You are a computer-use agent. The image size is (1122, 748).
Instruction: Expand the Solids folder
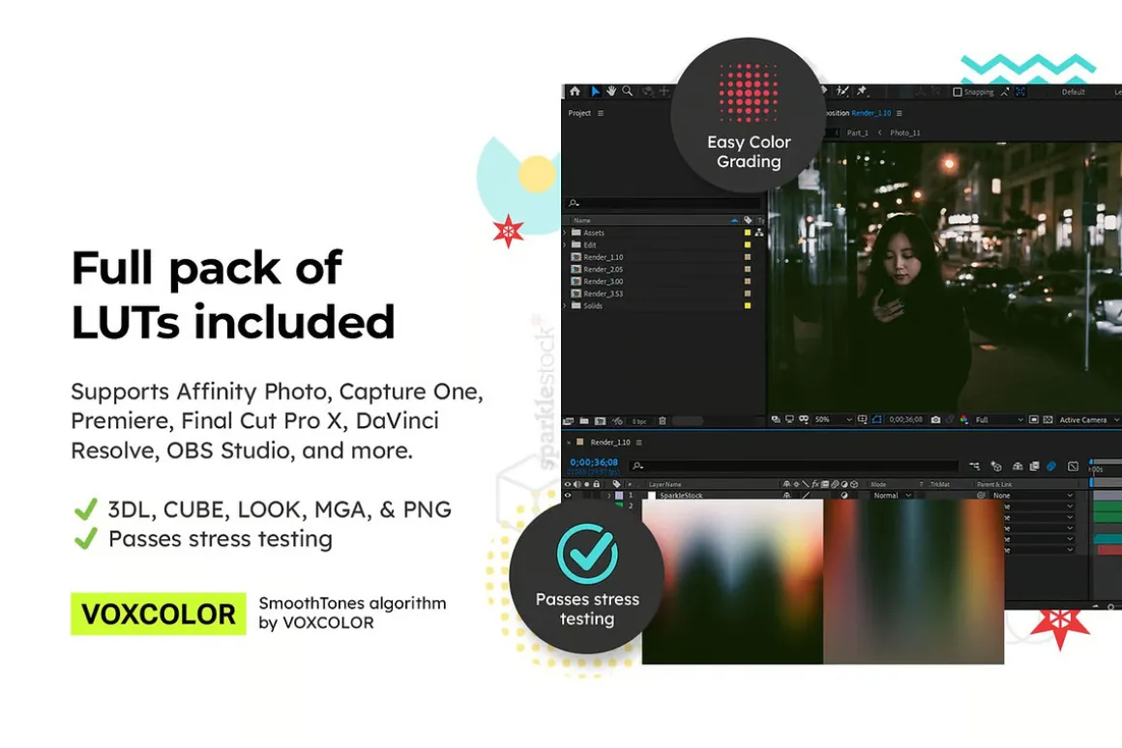click(x=565, y=305)
